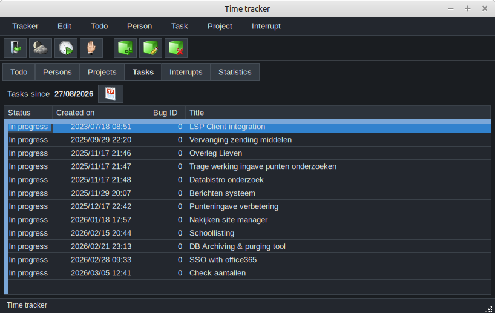Screen dimensions: 495x313
Task: Click the moon and cloud toolbar icon
Action: click(x=41, y=48)
